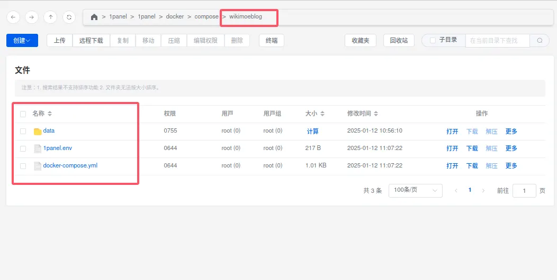Select the 1panel.env checkbox
This screenshot has width=557, height=280.
(x=23, y=148)
